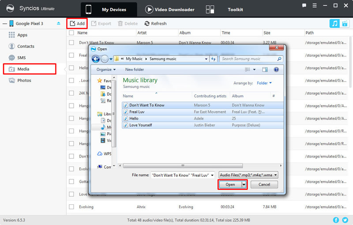
Task: Switch to video view icon
Action: pyautogui.click(x=345, y=23)
